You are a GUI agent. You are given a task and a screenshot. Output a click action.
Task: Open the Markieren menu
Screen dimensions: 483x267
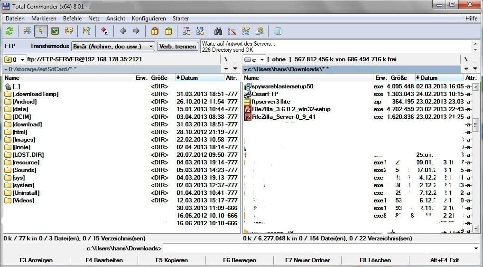tap(44, 19)
